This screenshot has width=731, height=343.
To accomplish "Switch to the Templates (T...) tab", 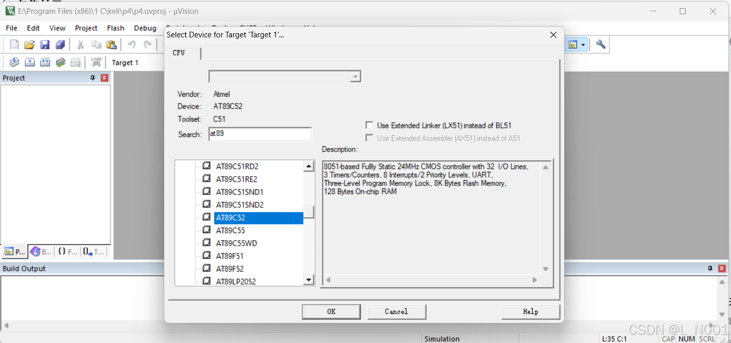I will [x=93, y=251].
